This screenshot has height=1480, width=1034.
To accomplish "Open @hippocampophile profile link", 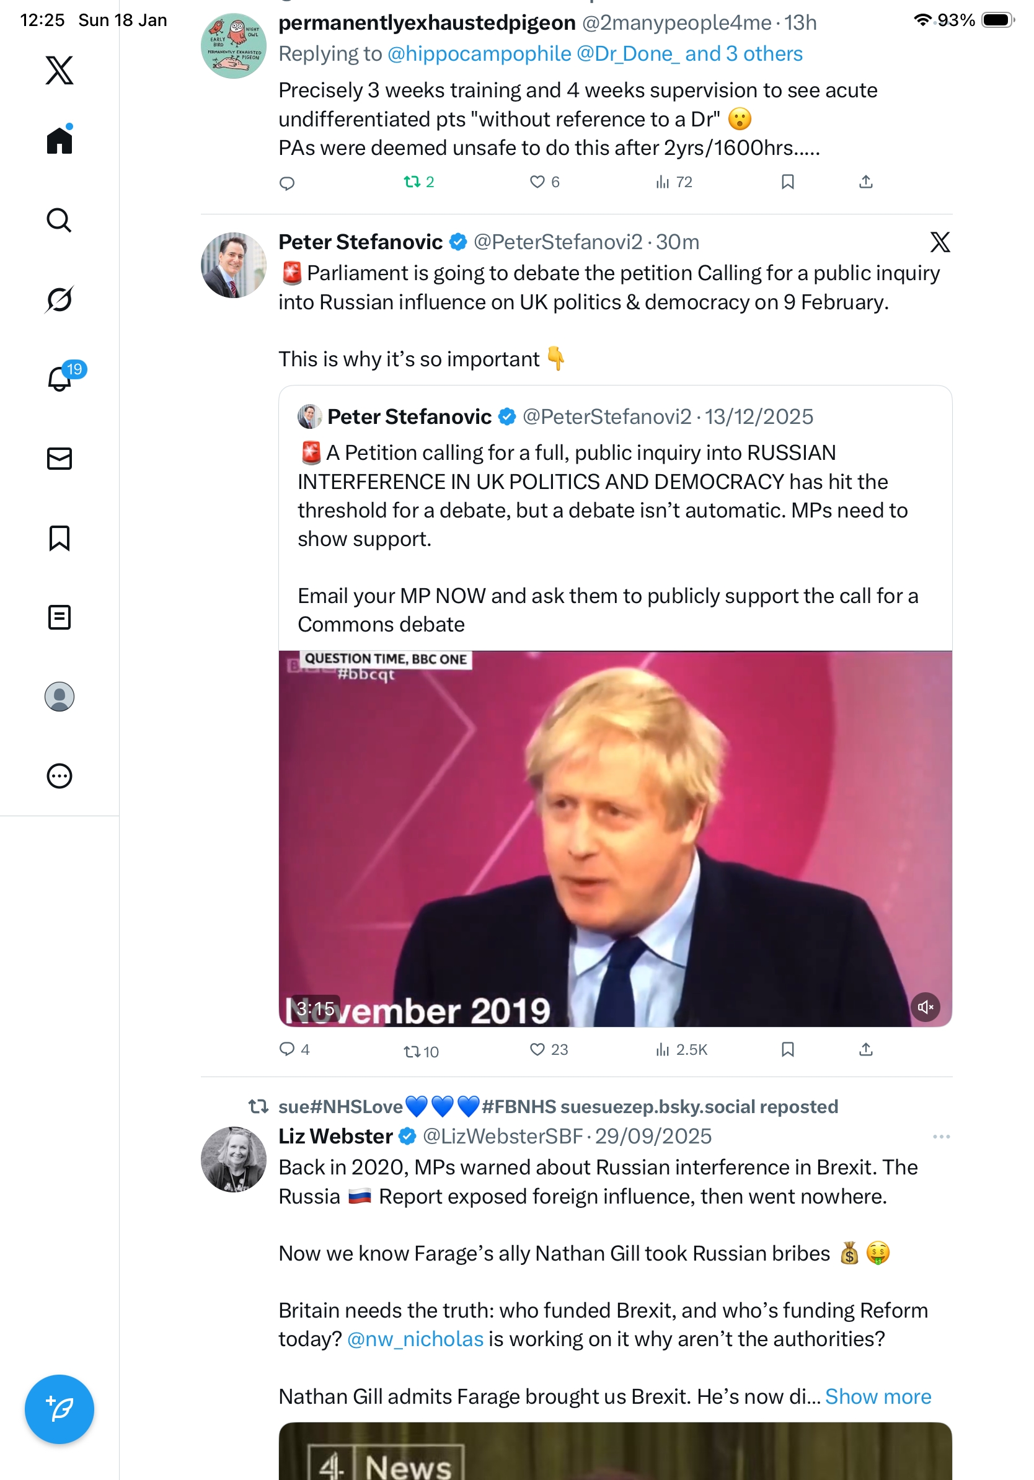I will tap(479, 53).
